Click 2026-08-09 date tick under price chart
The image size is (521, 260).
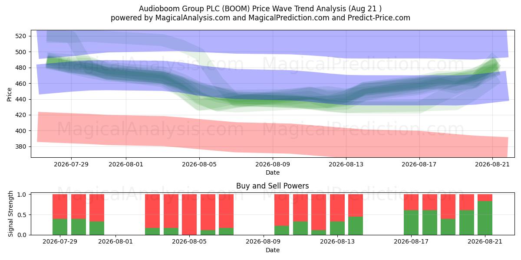click(273, 164)
